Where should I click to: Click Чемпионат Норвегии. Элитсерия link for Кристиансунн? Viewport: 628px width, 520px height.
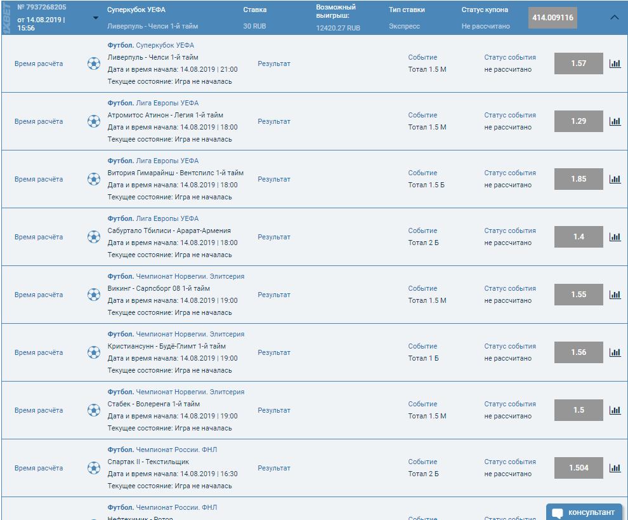point(190,334)
